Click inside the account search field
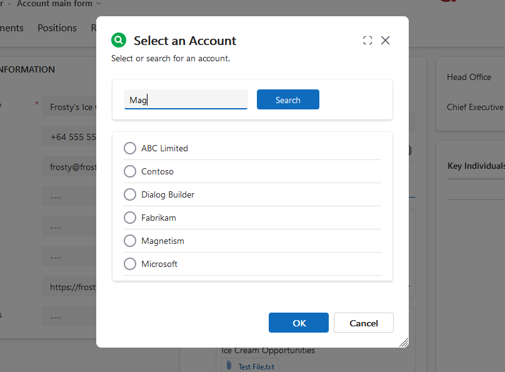 pos(186,99)
